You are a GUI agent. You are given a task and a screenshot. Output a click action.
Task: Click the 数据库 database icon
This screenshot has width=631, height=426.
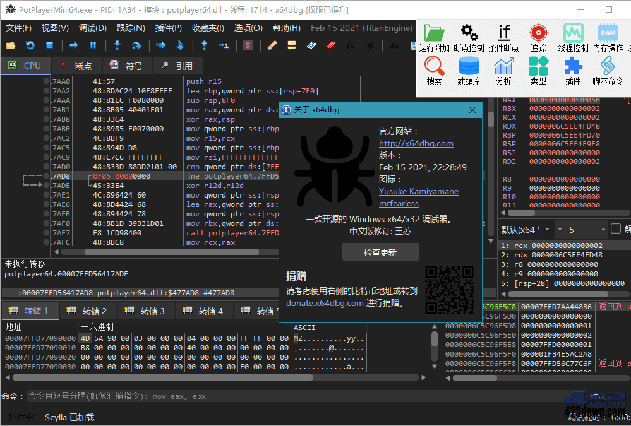[469, 66]
